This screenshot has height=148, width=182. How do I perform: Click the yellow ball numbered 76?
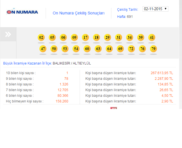click(x=142, y=49)
